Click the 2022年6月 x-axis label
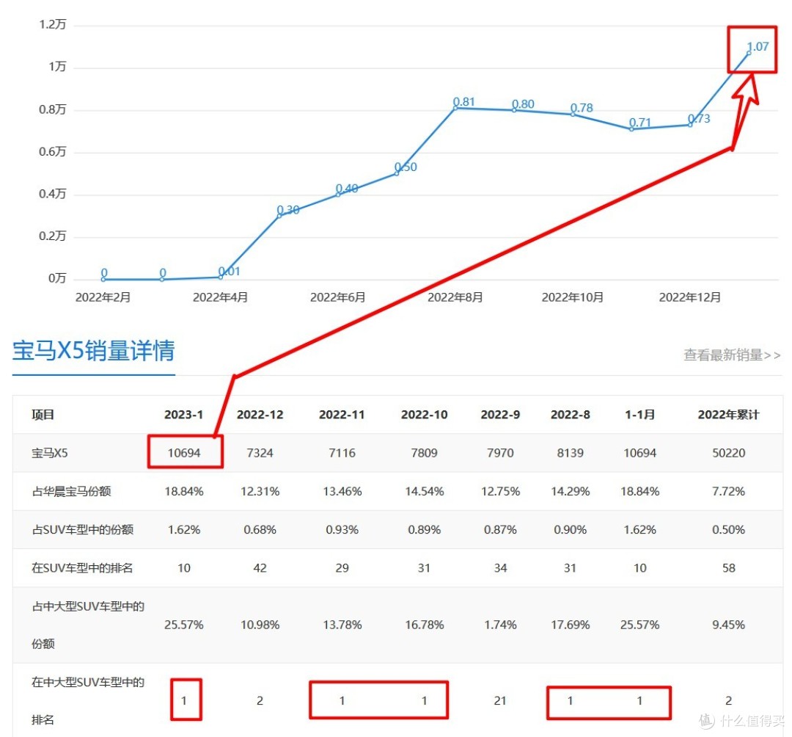Screen dimensions: 792x737 coord(338,297)
